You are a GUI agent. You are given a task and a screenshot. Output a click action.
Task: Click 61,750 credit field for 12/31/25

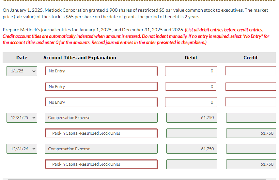pos(251,133)
